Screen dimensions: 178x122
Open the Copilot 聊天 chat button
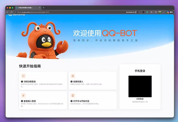coord(170,12)
